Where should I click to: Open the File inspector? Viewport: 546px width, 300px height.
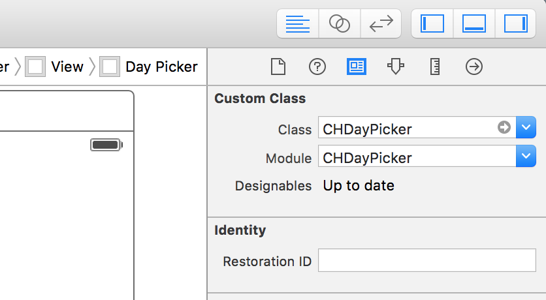(x=278, y=67)
